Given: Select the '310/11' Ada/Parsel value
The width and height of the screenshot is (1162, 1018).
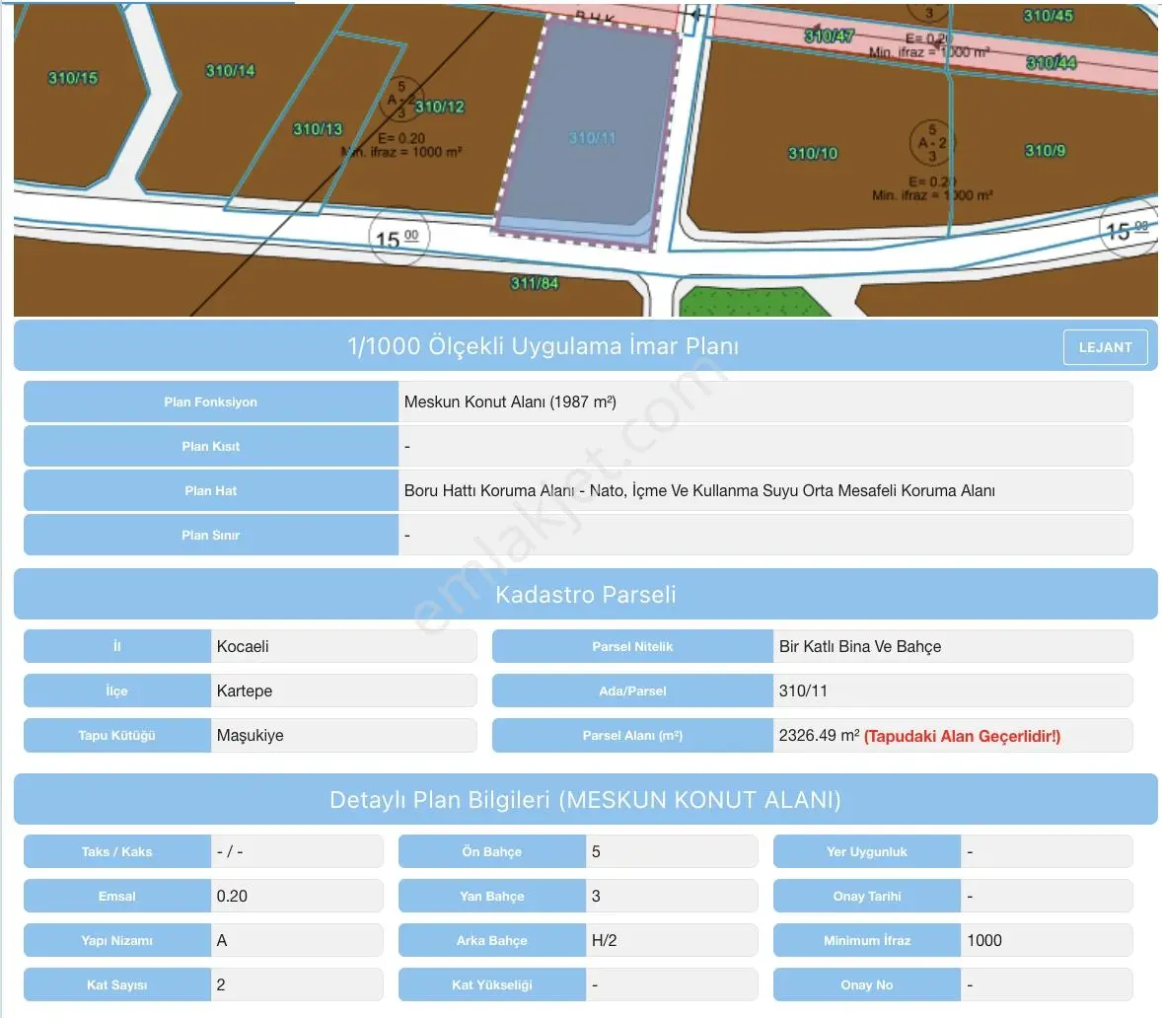Looking at the screenshot, I should point(803,691).
